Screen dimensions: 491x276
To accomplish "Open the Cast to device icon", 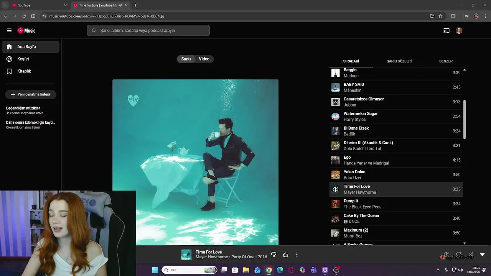I will pyautogui.click(x=447, y=31).
